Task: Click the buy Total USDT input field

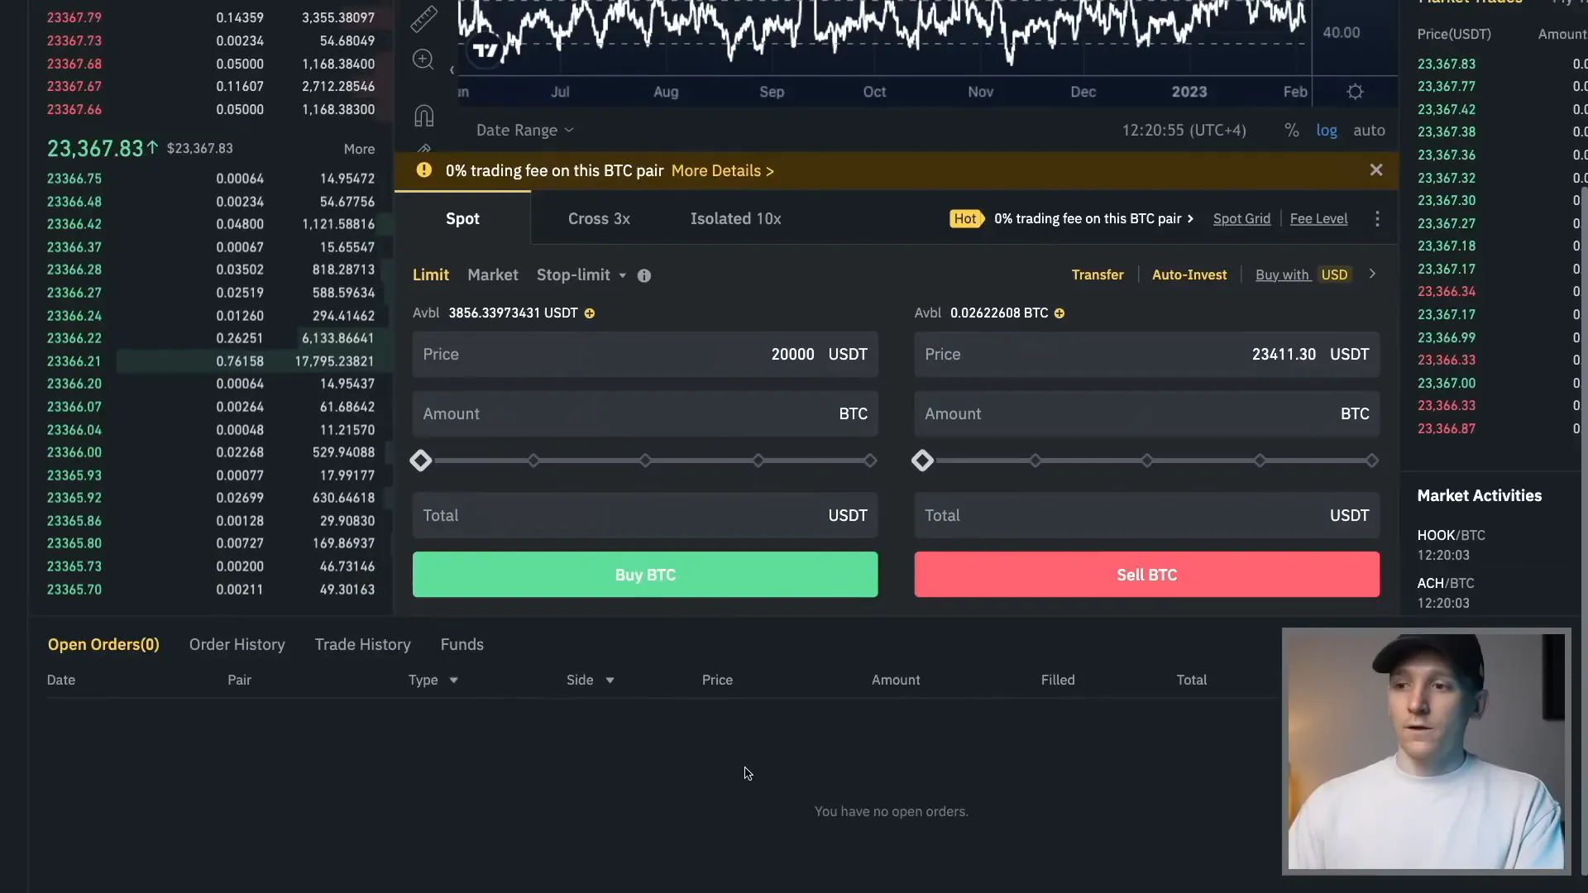Action: pos(645,515)
